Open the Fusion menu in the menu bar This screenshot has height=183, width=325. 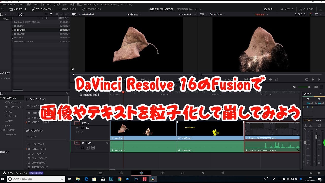pos(87,4)
